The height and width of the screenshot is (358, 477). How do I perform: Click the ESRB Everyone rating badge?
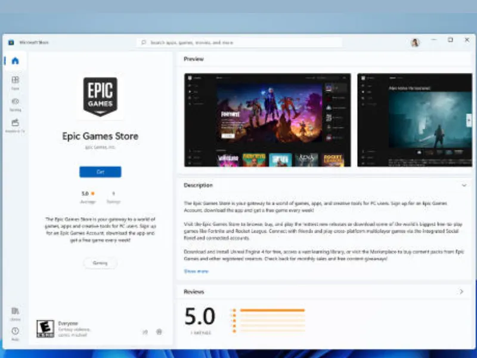(x=45, y=329)
